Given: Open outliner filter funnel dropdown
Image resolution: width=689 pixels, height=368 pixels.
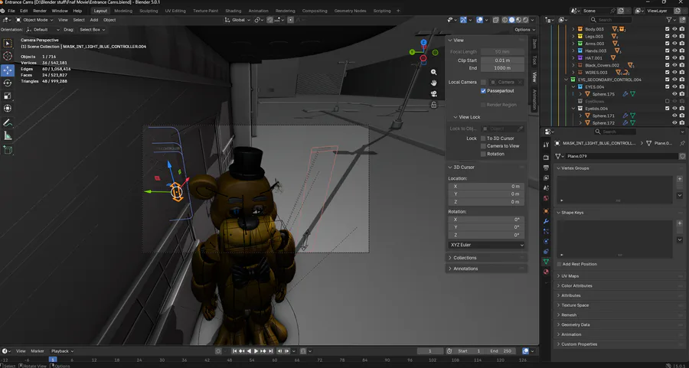Looking at the screenshot, I should [x=671, y=20].
